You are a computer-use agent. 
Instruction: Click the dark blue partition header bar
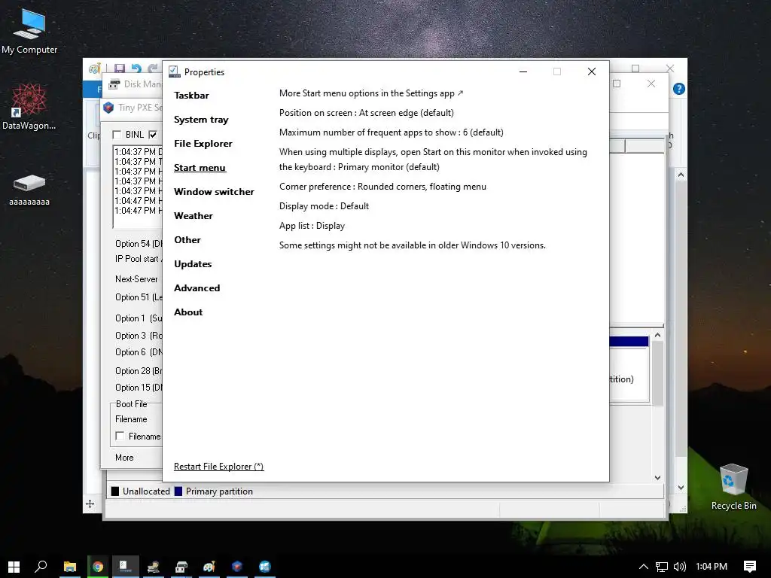(629, 342)
